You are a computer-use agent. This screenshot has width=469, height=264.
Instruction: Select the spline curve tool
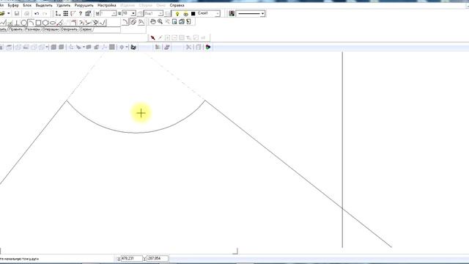point(103,23)
